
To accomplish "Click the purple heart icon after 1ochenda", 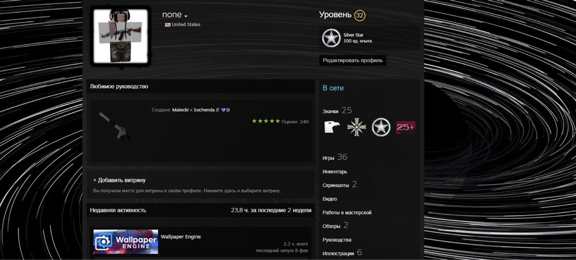I will tap(223, 110).
